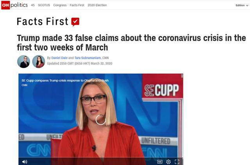Toggle closed captions with the CC icon

(x=160, y=162)
